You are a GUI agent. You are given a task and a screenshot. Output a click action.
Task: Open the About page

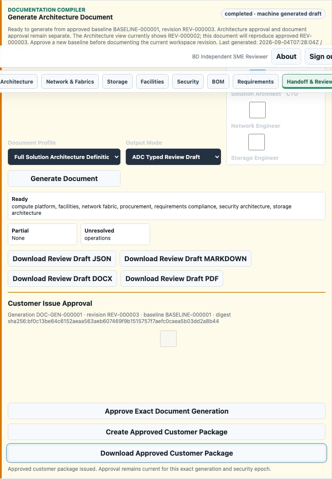[x=286, y=56]
